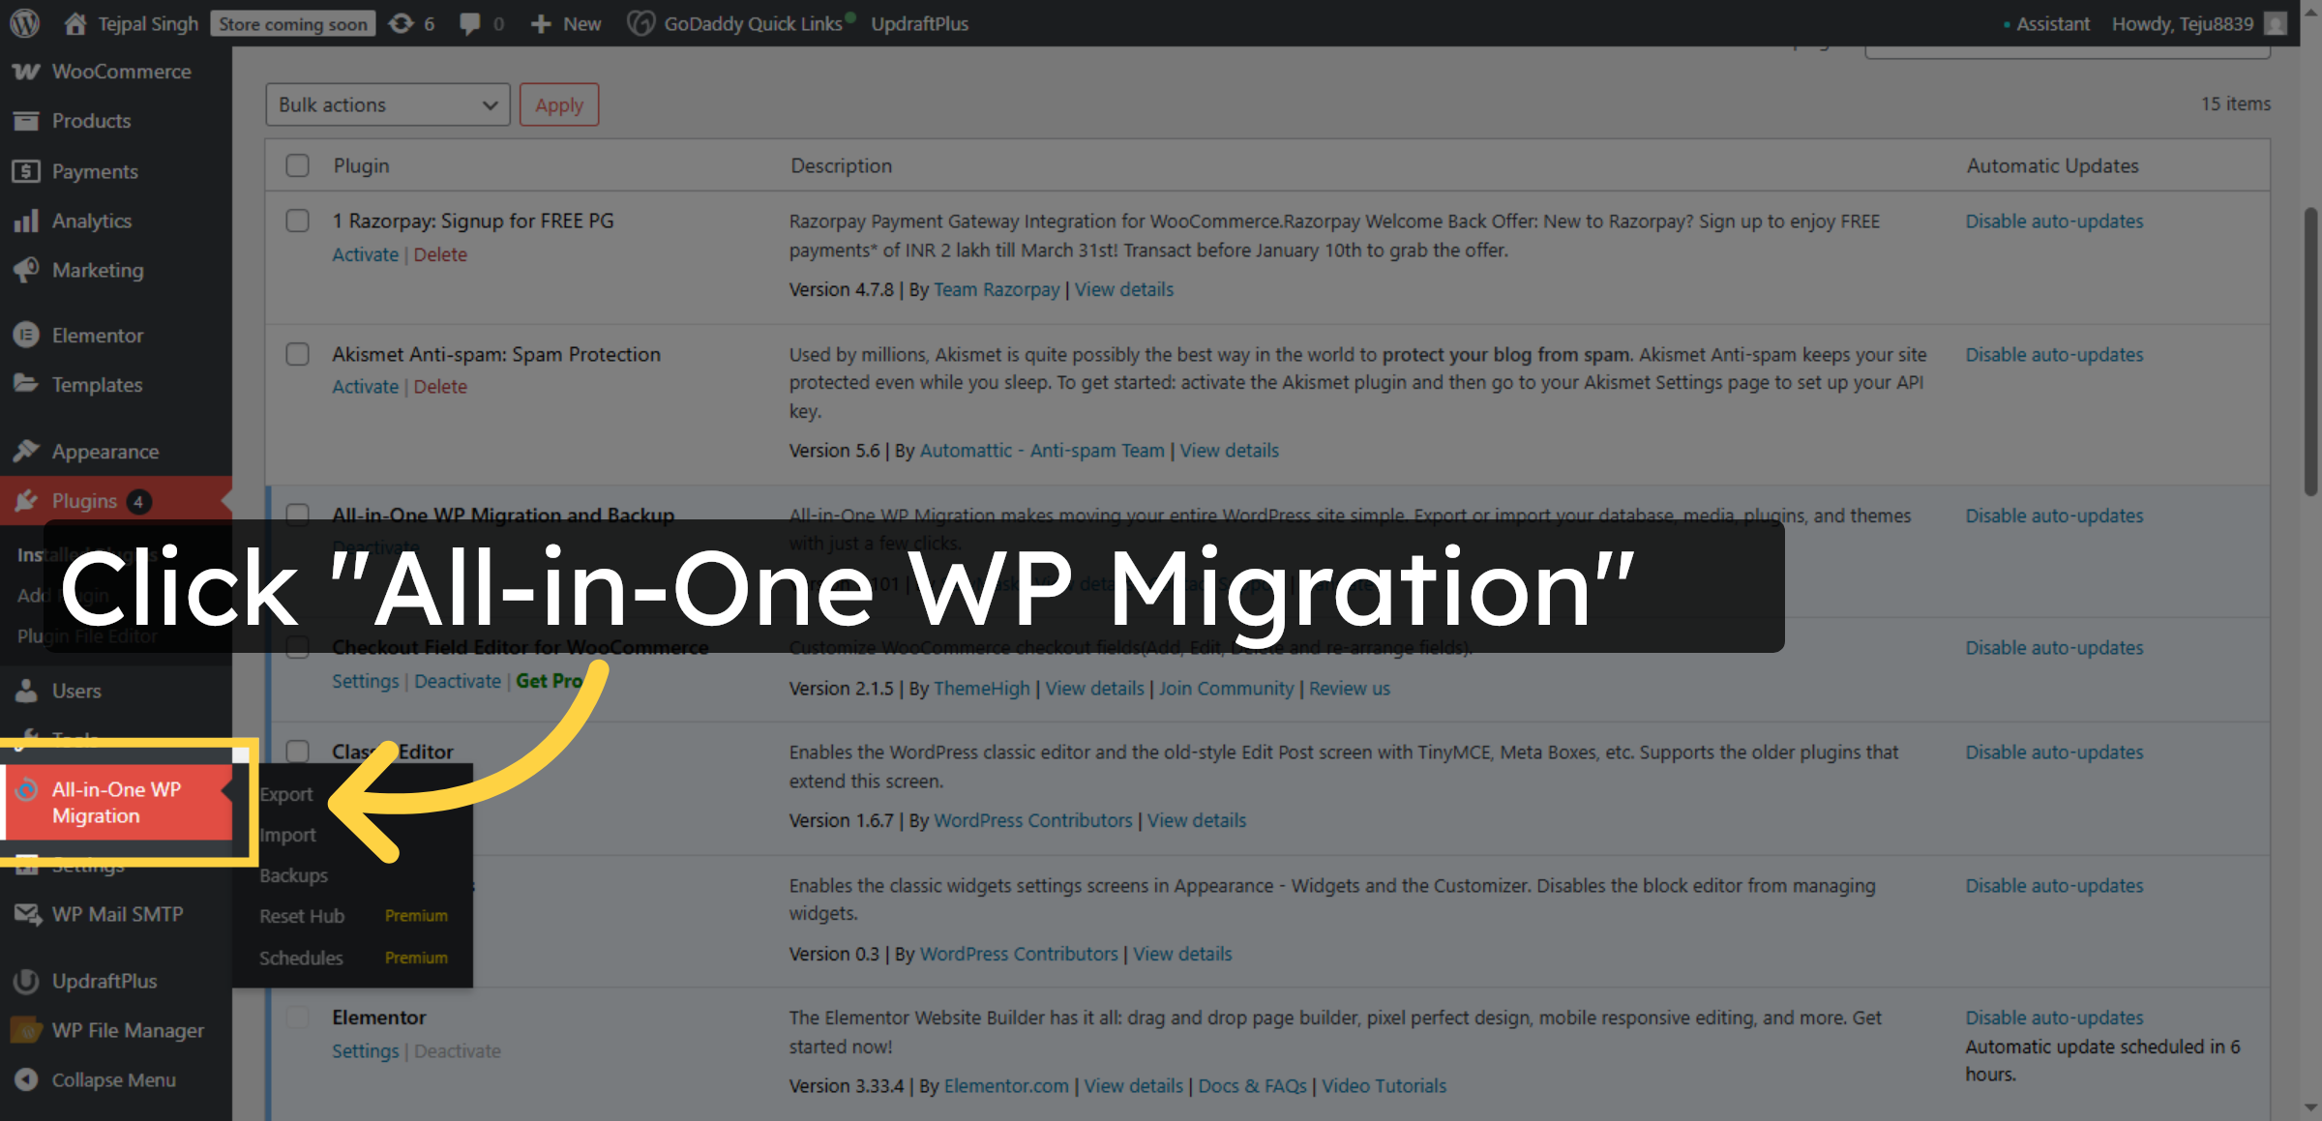Check the Akismet Anti-spam plugin checkbox

pos(297,354)
